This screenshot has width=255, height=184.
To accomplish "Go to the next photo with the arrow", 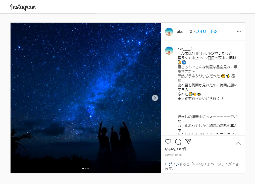I will 155,98.
